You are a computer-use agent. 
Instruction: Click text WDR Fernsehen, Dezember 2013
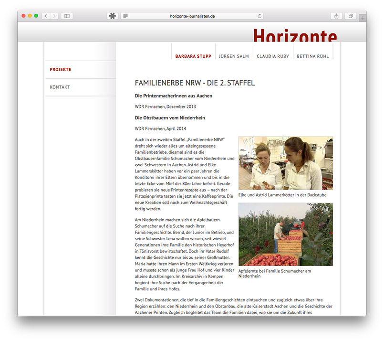coord(166,107)
